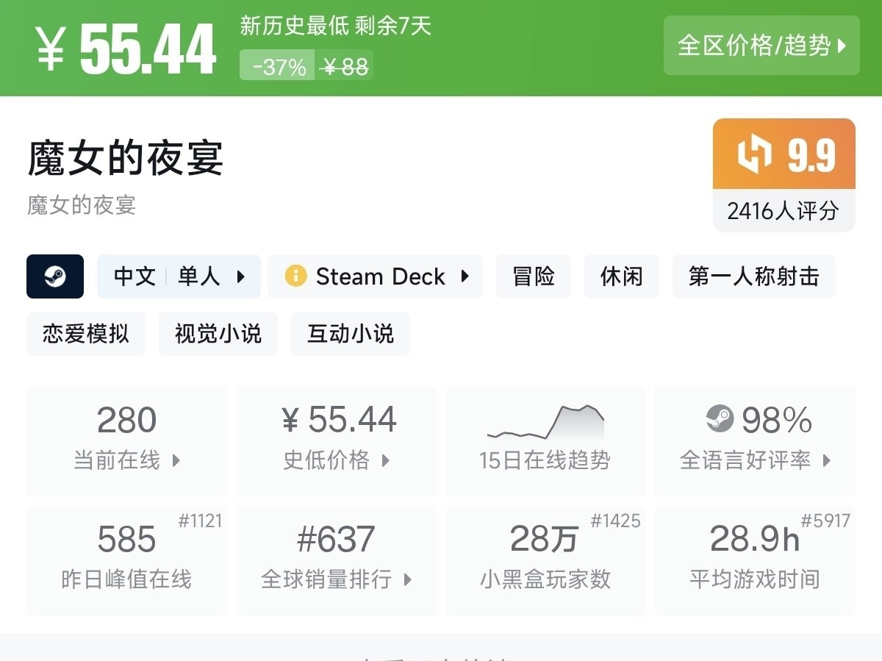The width and height of the screenshot is (882, 661).
Task: Select the 休闲 casual tag
Action: [x=622, y=276]
